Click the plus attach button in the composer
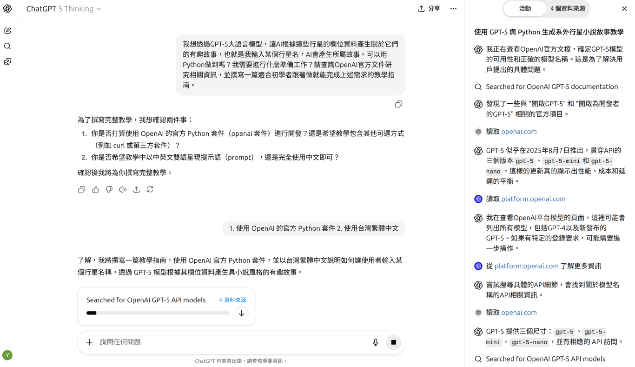Image resolution: width=635 pixels, height=367 pixels. point(89,342)
